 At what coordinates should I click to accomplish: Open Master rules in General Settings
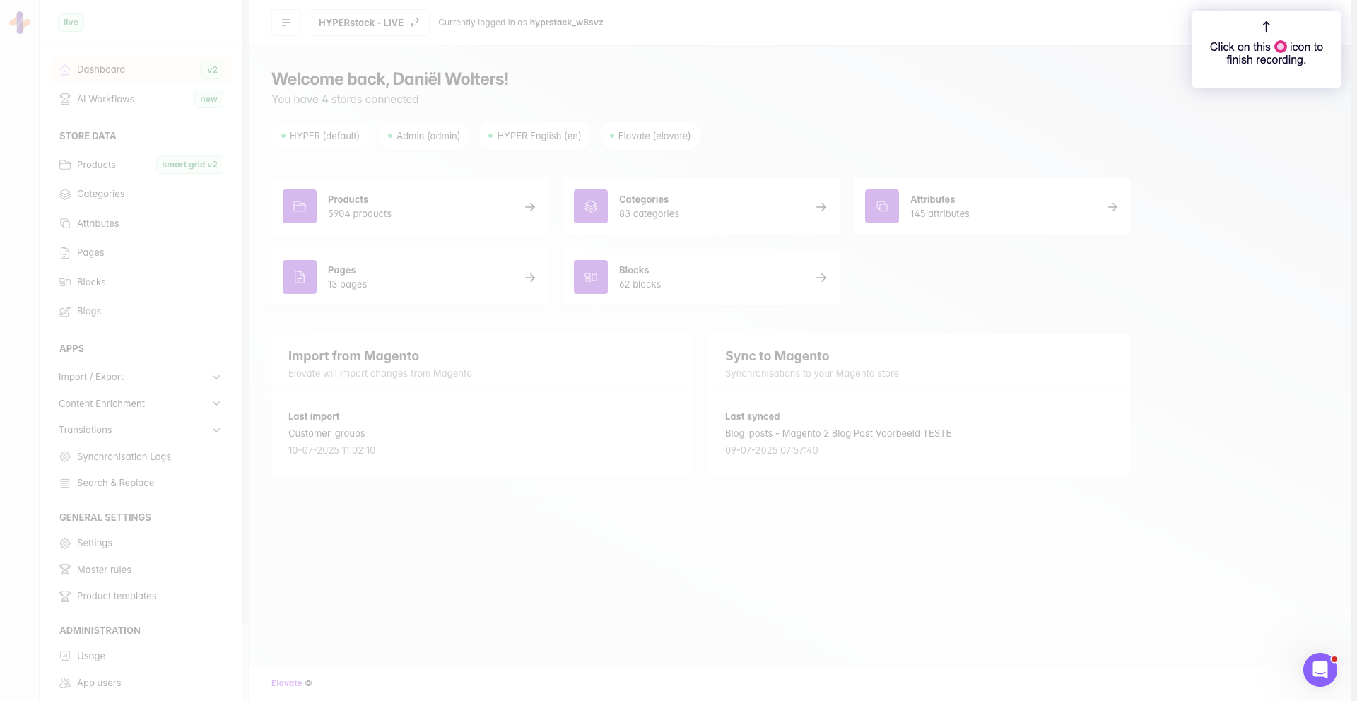click(x=104, y=570)
